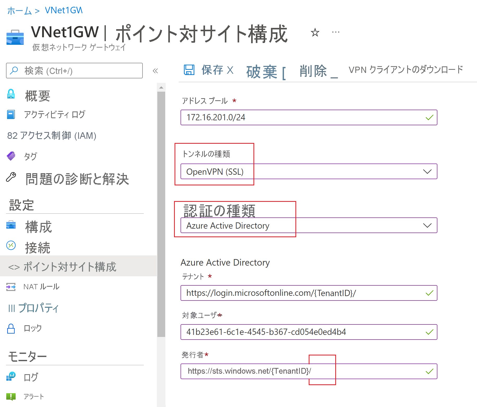Click the 構成 toolbox icon

point(11,224)
